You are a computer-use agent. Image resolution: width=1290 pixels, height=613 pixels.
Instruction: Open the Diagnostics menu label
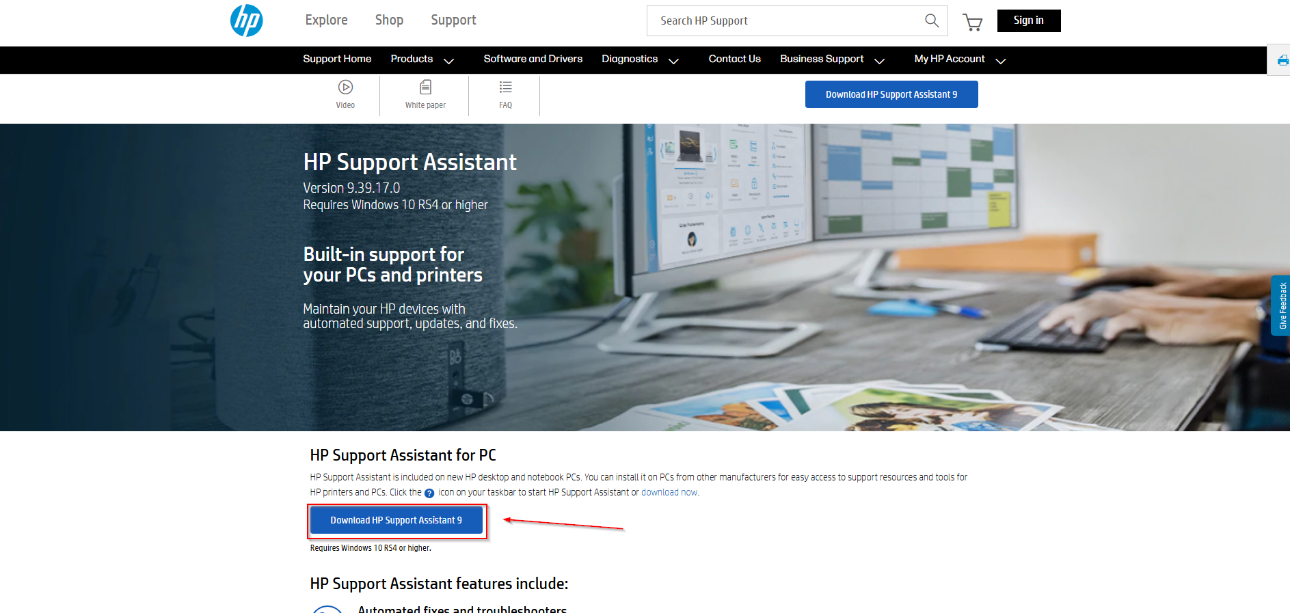(630, 59)
